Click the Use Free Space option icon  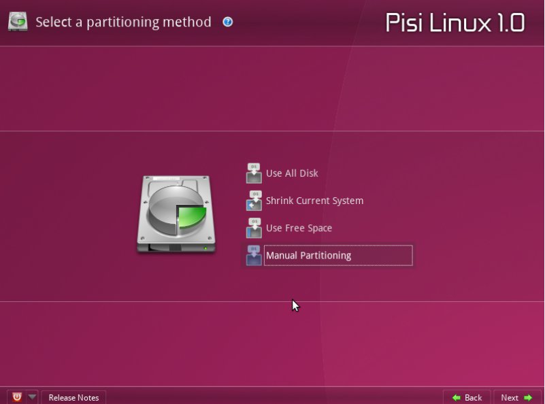(254, 228)
